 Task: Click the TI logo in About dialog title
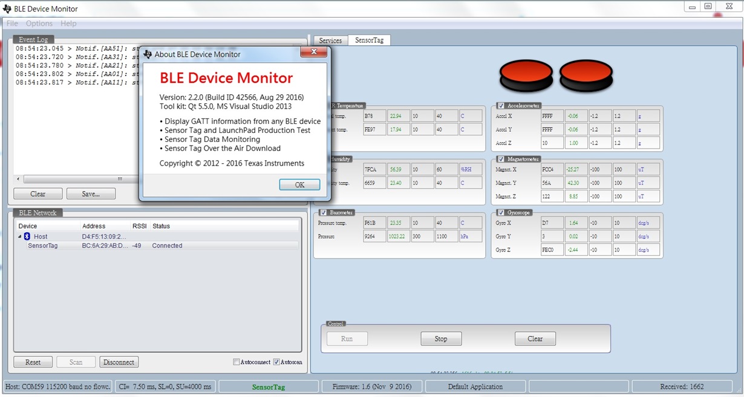coord(148,54)
